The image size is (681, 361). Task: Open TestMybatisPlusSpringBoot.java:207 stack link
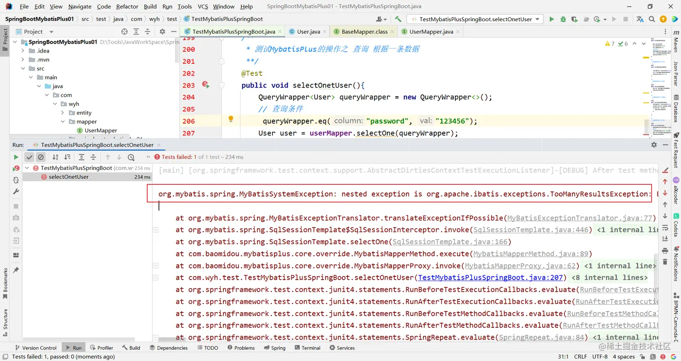(490, 277)
